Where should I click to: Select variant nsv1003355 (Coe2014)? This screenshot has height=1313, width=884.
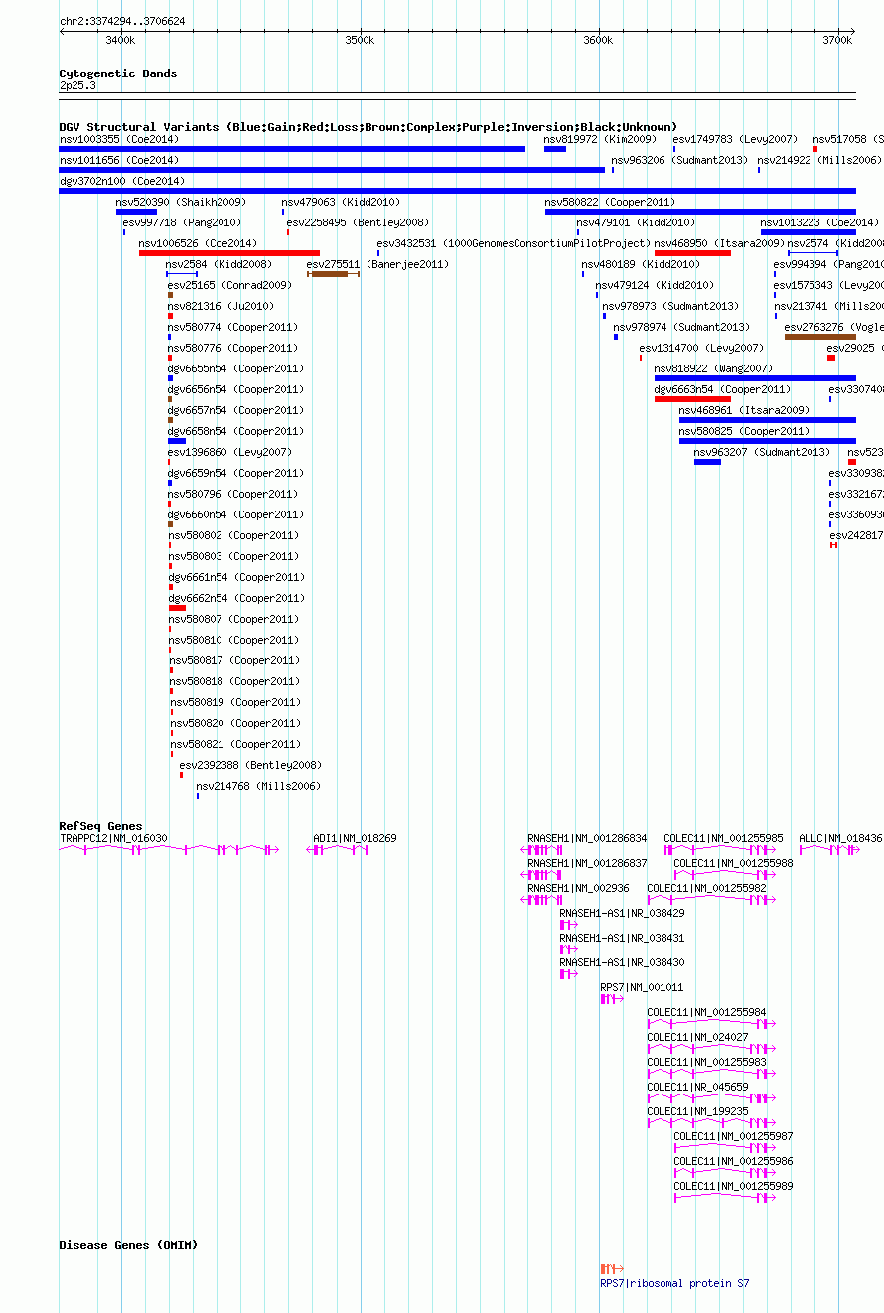click(119, 140)
